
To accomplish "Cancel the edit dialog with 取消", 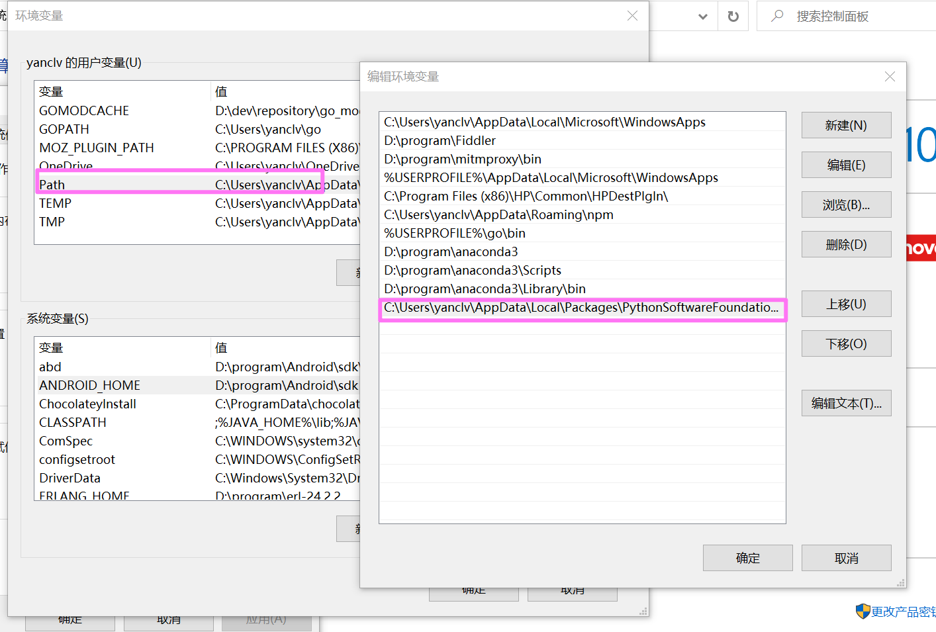I will [x=845, y=559].
